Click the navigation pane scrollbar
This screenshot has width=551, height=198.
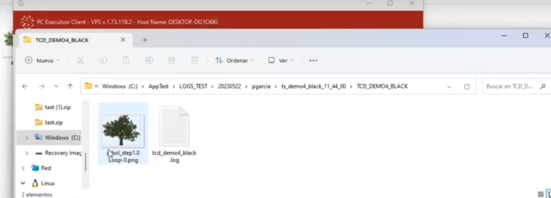[x=85, y=162]
